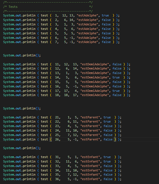This screenshot has height=184, width=159.
Task: Click "estEnfant" string in test 31 line
Action: (90, 157)
